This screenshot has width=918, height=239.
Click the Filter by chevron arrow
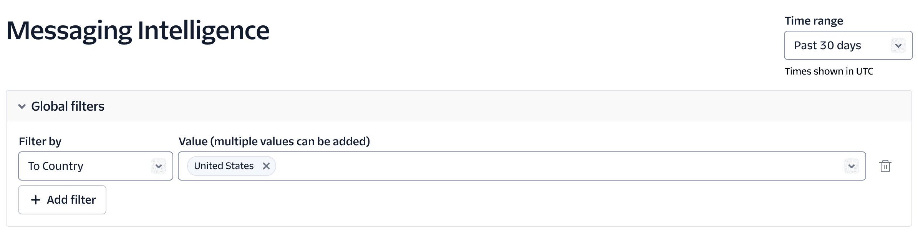(x=158, y=166)
